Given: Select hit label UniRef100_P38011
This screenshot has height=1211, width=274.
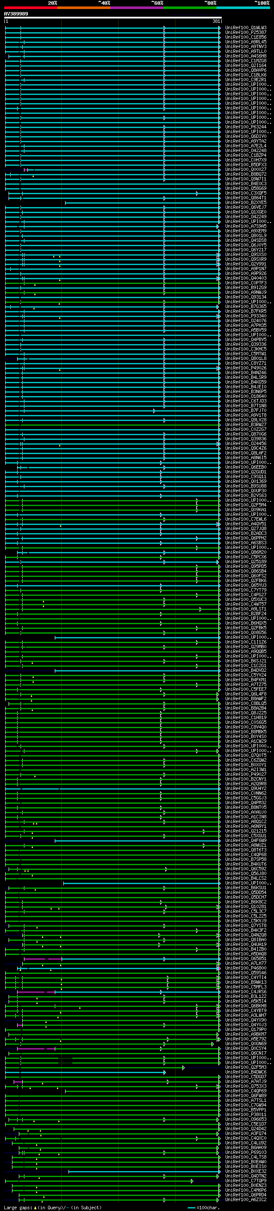Looking at the screenshot, I should pos(246,1115).
